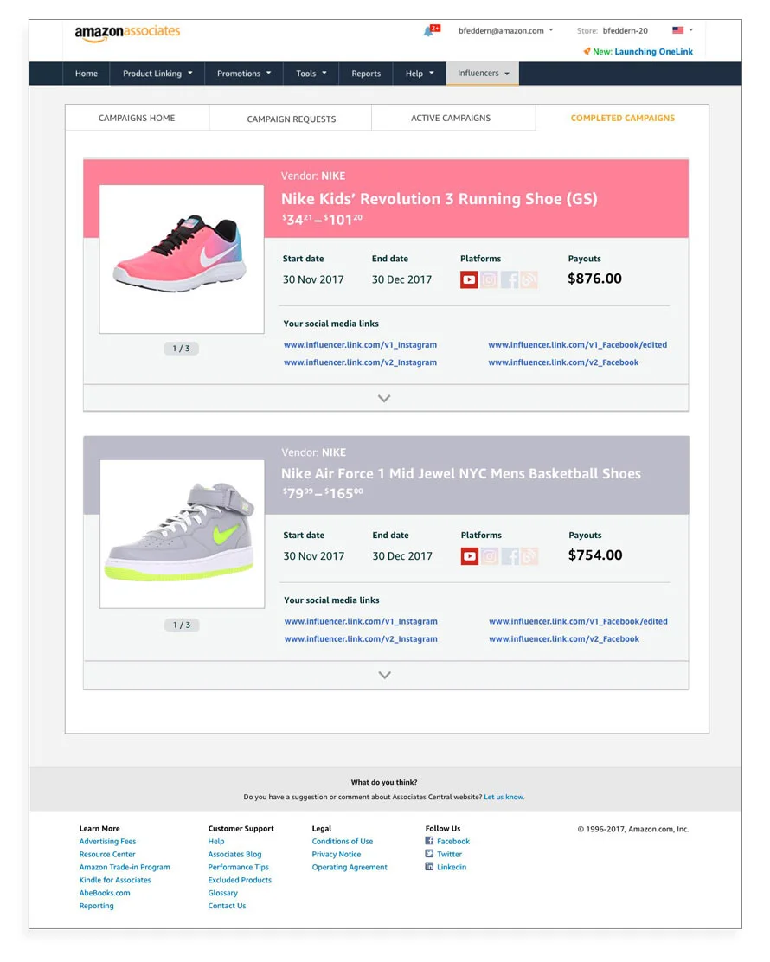The image size is (770, 962).
Task: Switch to Campaigns Home tab
Action: pyautogui.click(x=137, y=118)
